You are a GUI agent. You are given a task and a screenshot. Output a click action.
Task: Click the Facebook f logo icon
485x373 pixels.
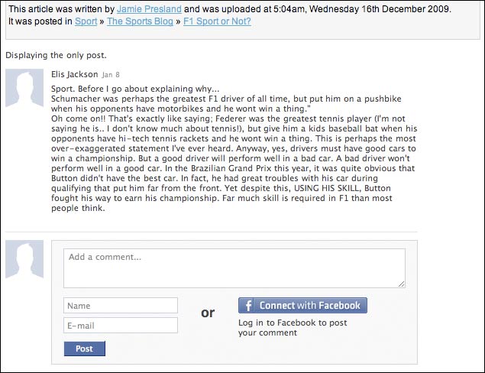point(247,306)
